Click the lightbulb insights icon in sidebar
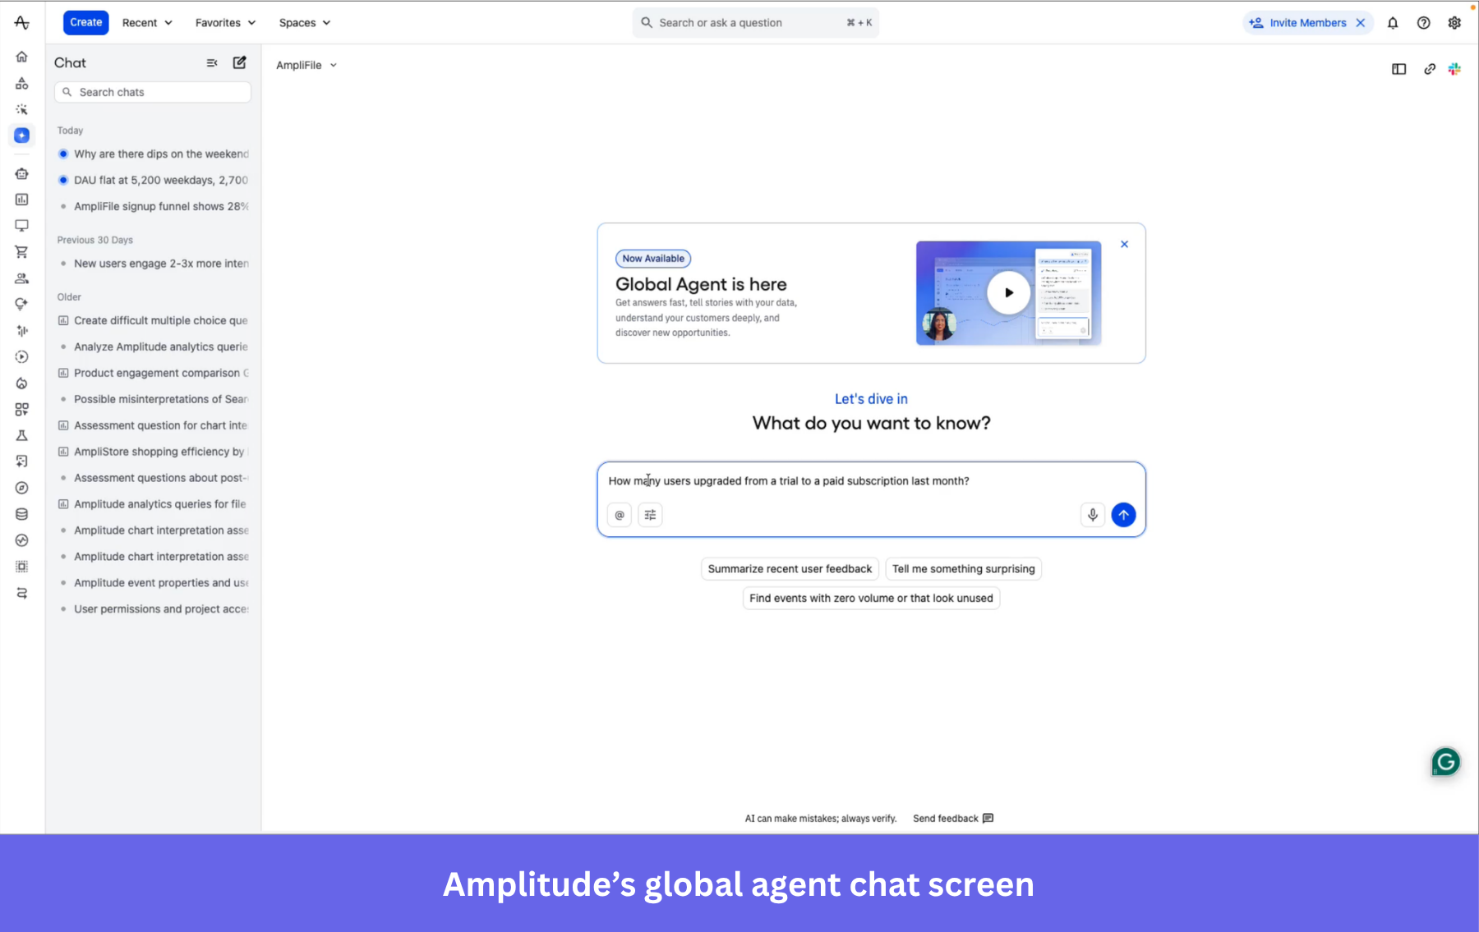Image resolution: width=1479 pixels, height=932 pixels. click(22, 305)
